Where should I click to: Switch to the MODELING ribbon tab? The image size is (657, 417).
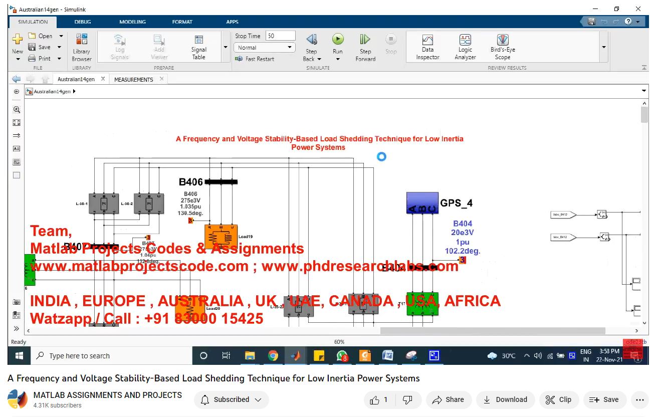[132, 22]
